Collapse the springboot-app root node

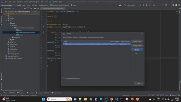point(4,11)
